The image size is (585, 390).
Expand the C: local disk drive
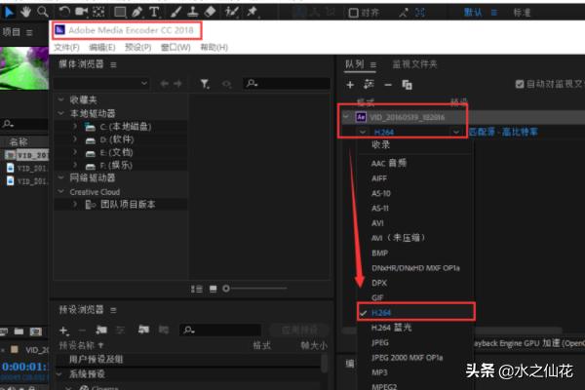coord(73,127)
